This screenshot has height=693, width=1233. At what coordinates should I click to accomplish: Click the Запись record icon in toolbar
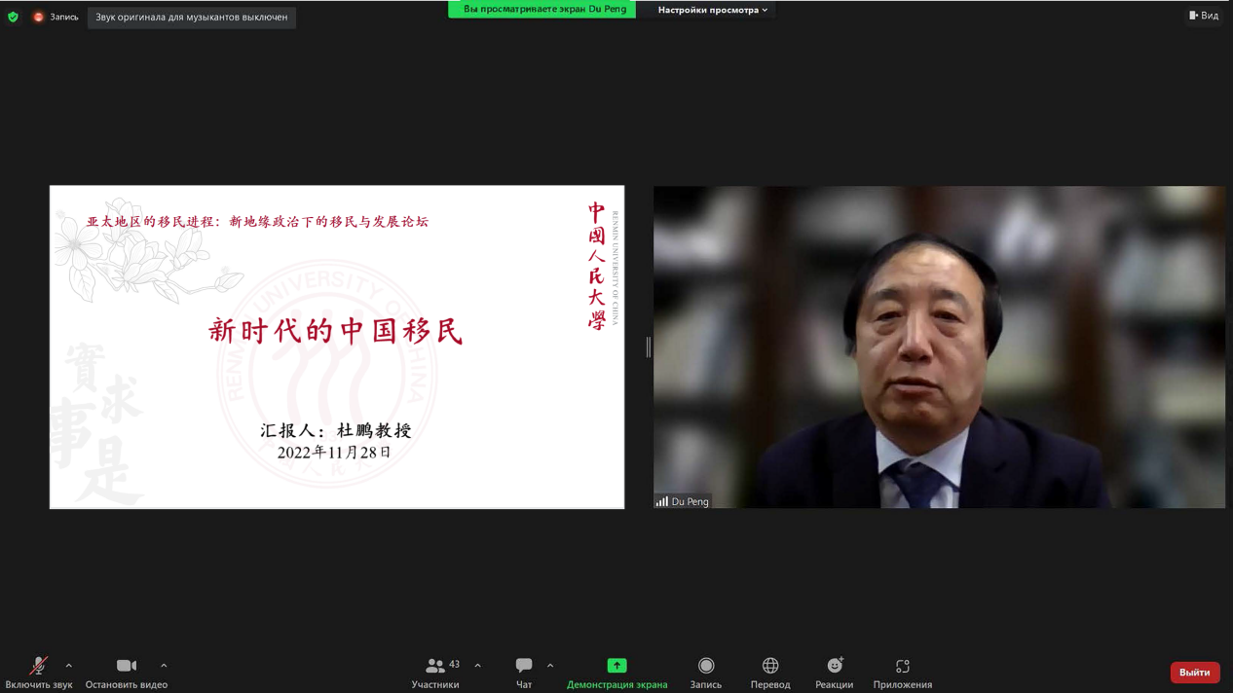706,667
